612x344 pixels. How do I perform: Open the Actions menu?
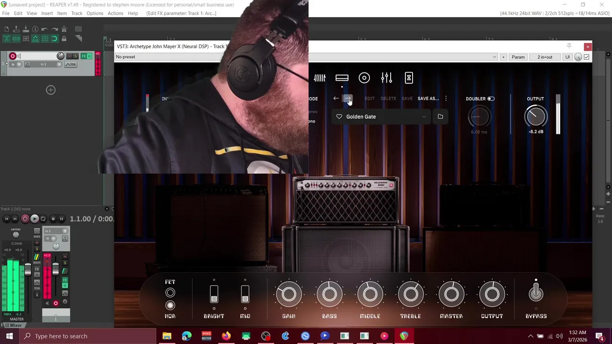point(115,13)
